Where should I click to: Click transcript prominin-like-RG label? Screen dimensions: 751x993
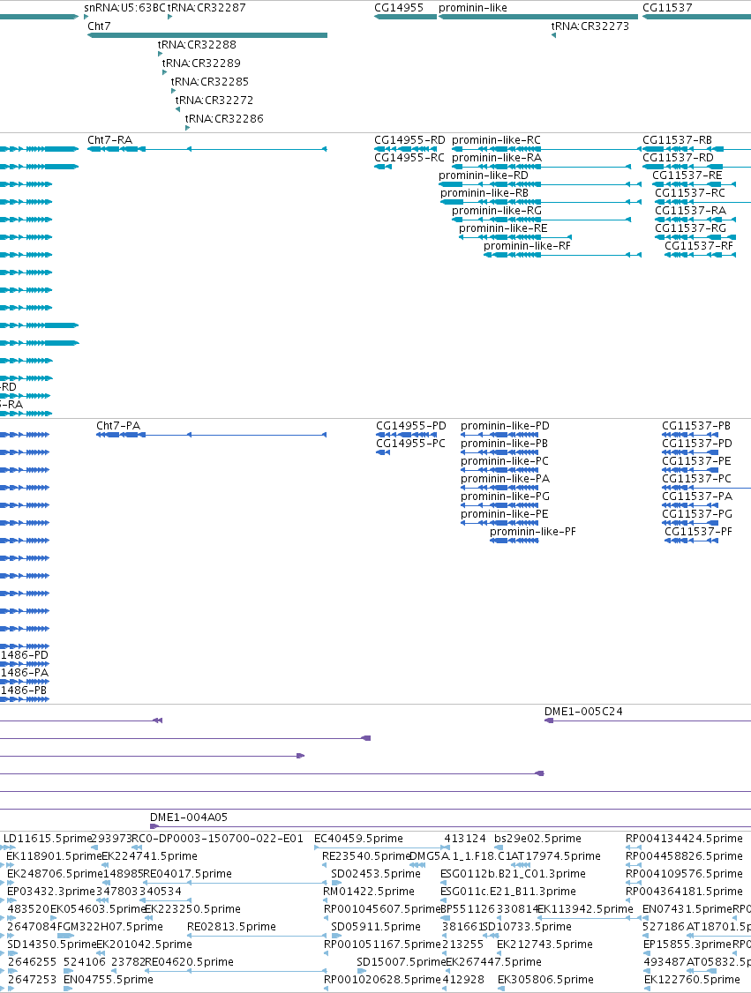pyautogui.click(x=497, y=211)
